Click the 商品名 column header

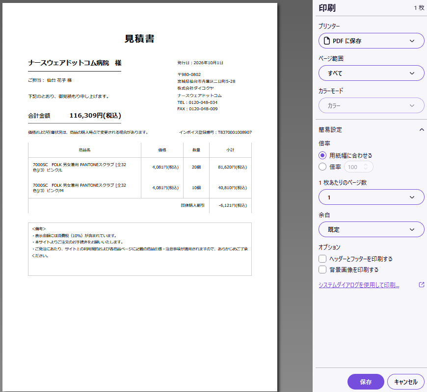pos(85,150)
